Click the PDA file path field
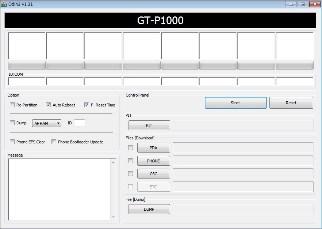The height and width of the screenshot is (229, 322). point(243,147)
